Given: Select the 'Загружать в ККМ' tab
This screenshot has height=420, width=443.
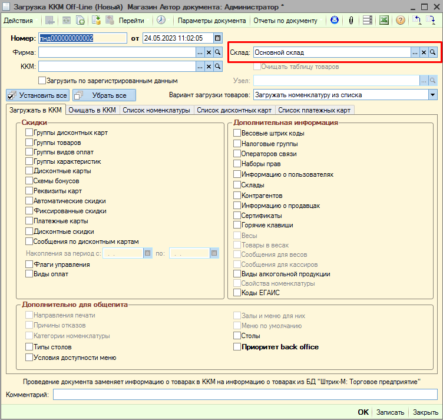Looking at the screenshot, I should coord(35,110).
